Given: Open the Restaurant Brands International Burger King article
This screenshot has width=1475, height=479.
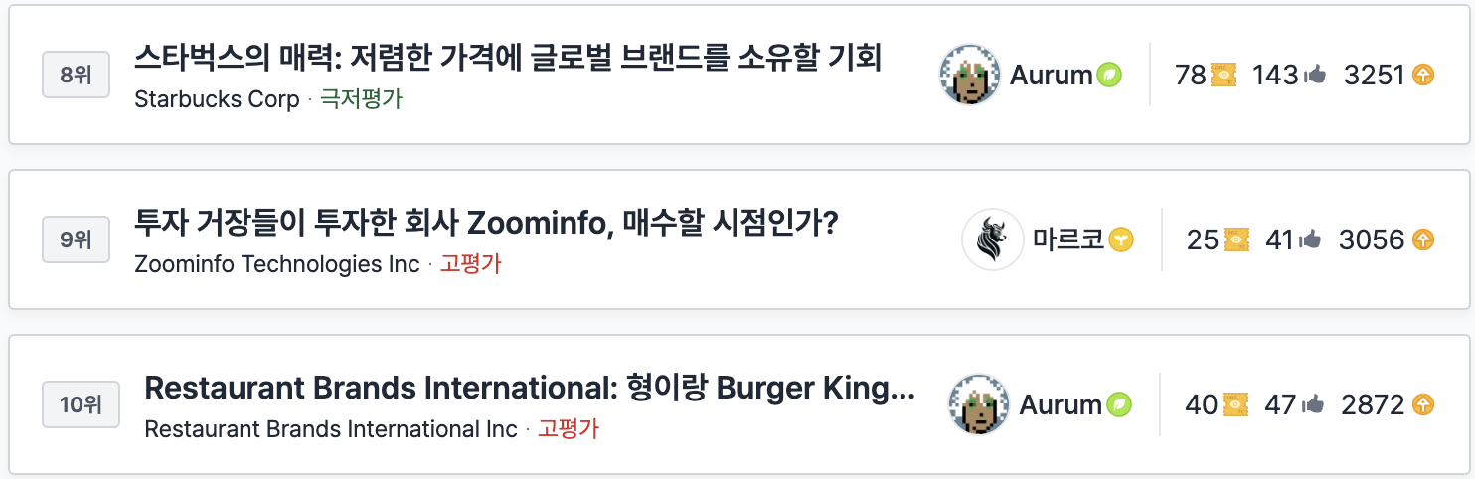Looking at the screenshot, I should click(x=529, y=388).
